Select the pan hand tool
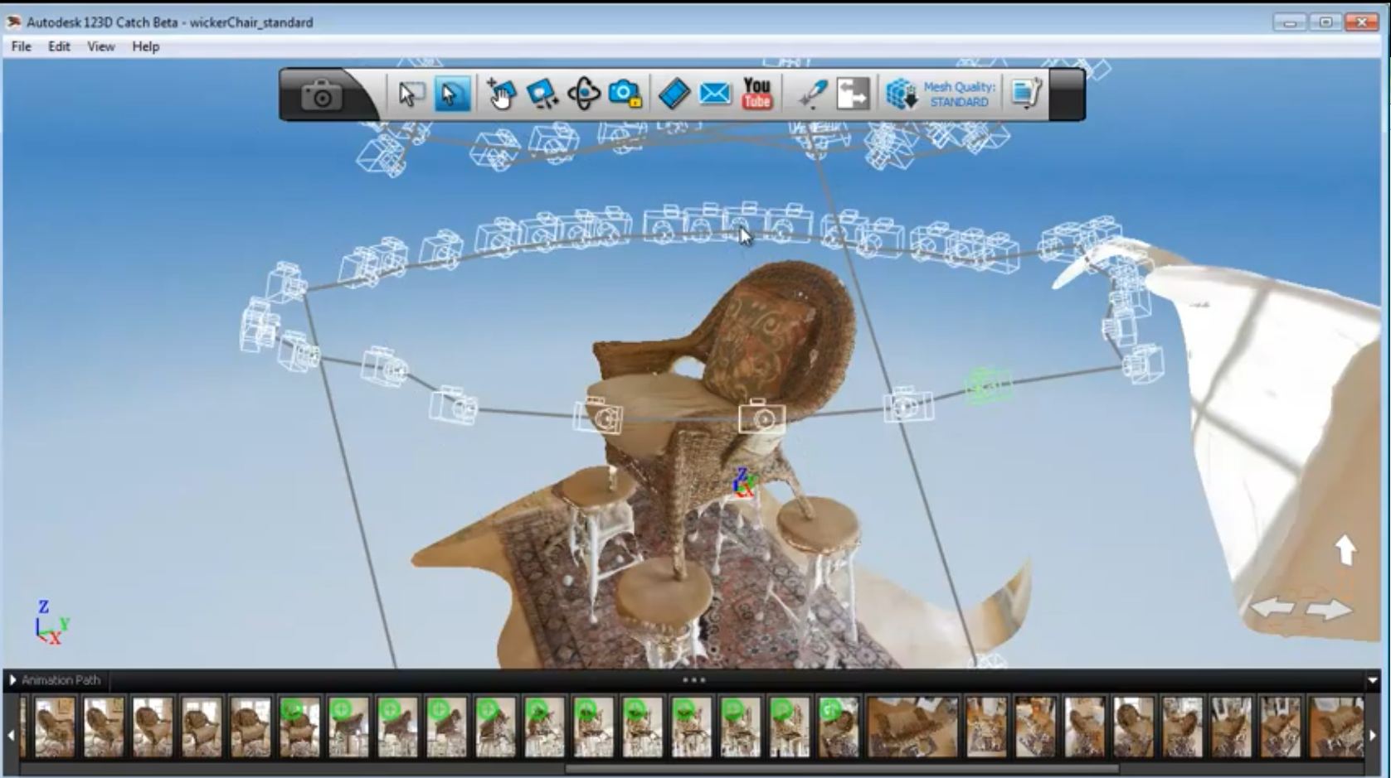The image size is (1391, 778). [x=500, y=94]
